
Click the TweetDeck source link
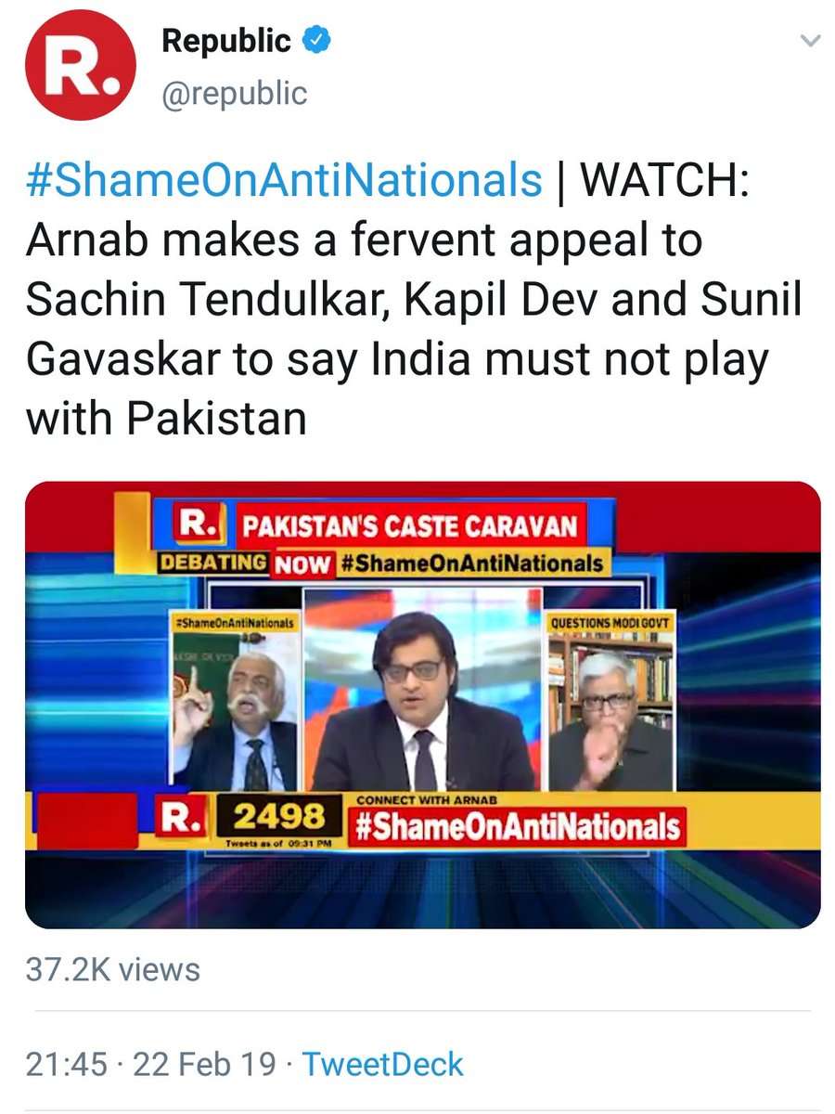coord(382,1064)
